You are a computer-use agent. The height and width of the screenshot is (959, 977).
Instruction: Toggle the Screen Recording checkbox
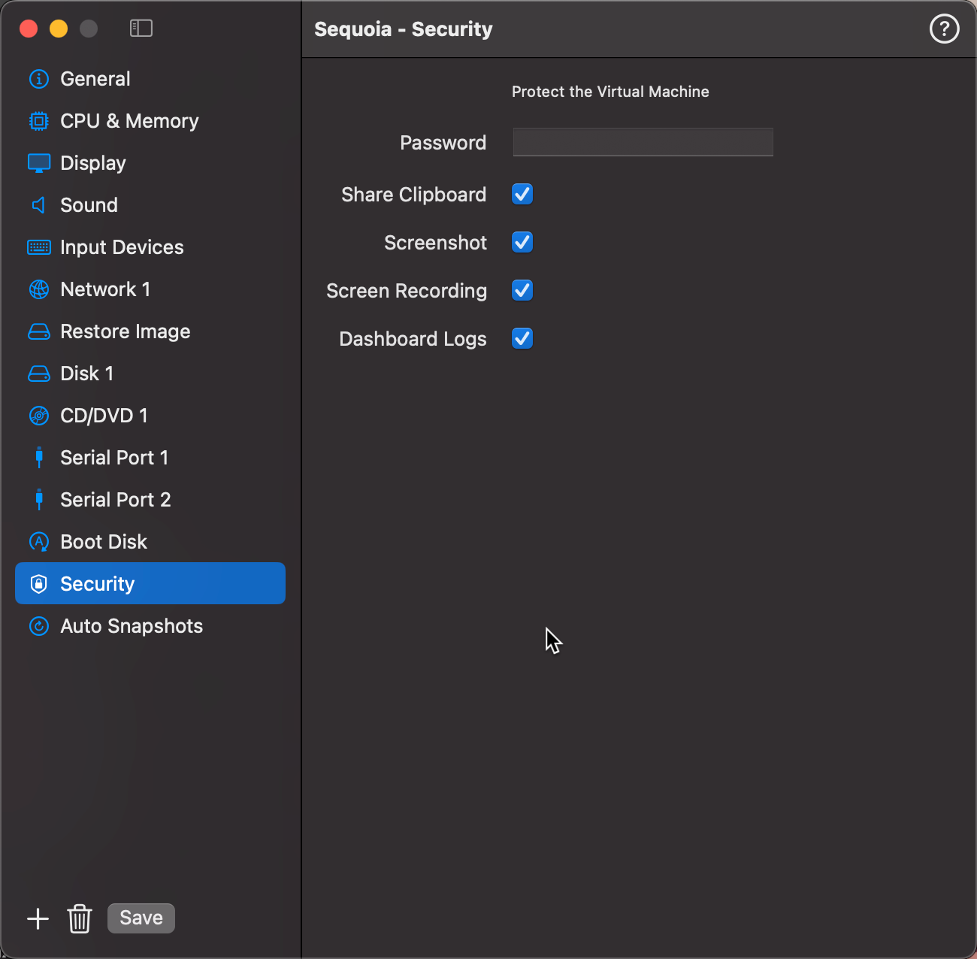point(522,291)
